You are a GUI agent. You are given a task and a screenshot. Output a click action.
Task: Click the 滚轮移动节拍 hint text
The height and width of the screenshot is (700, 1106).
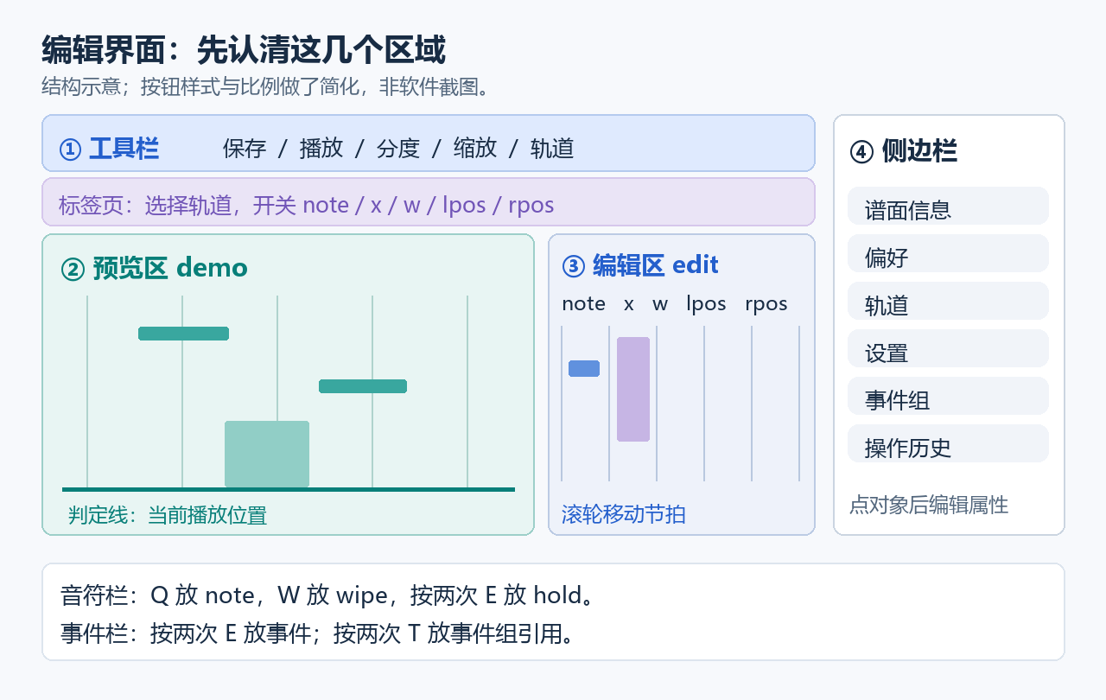[624, 515]
